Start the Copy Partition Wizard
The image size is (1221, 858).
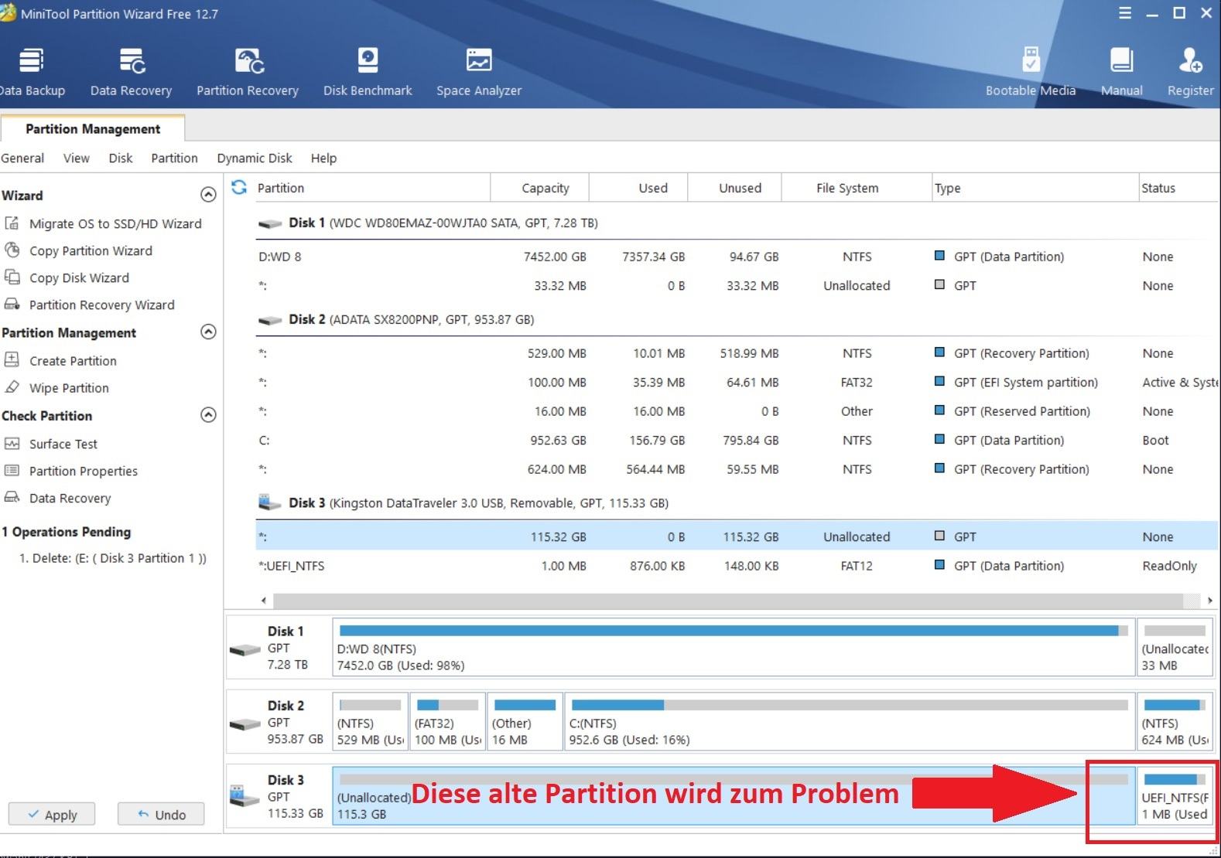78,250
